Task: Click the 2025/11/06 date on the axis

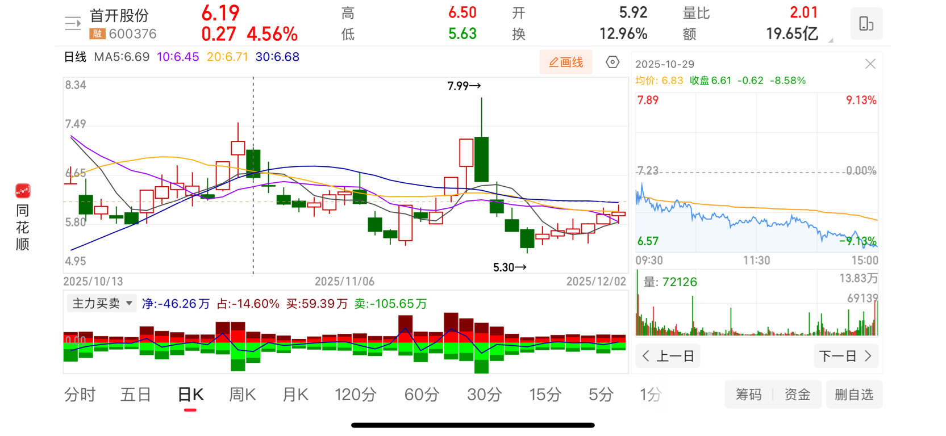Action: [344, 282]
